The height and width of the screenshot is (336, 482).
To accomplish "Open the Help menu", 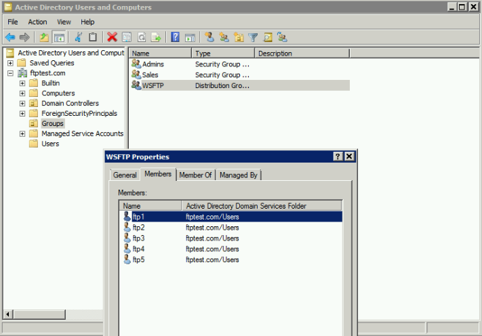I will [87, 22].
